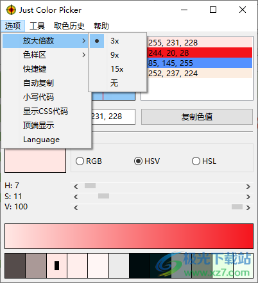258x283 pixels.
Task: Pick the taupe palette swatch
Action: [x=36, y=266]
